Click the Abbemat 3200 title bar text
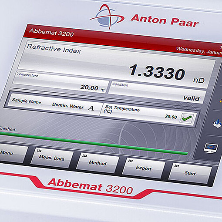This screenshot has height=222, width=222. tap(51, 33)
